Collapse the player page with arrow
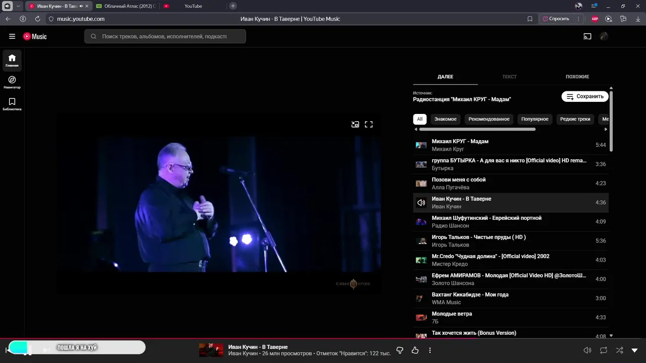Screen dimensions: 646x363 [x=635, y=350]
